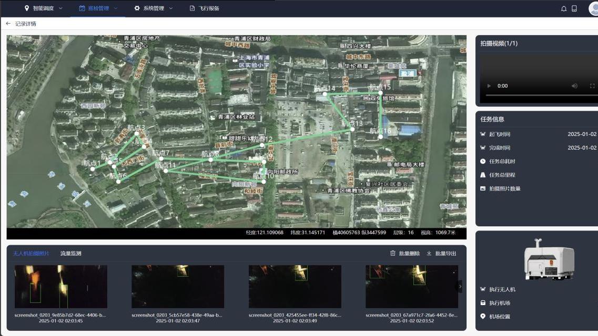Image resolution: width=598 pixels, height=336 pixels.
Task: Click the trash icon for 批量删除
Action: pyautogui.click(x=393, y=253)
